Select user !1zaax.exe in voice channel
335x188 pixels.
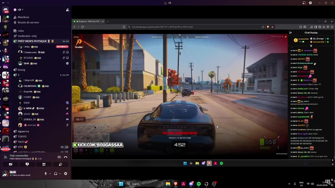click(43, 52)
